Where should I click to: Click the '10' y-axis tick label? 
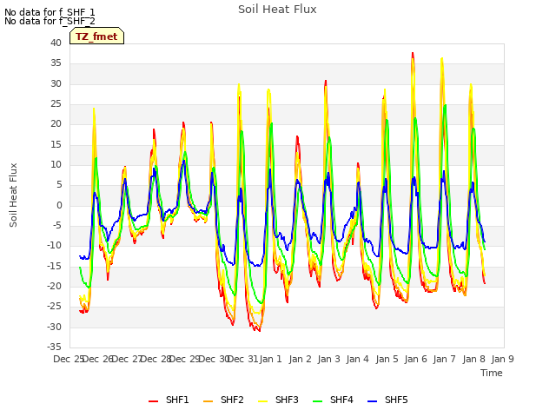[56, 164]
